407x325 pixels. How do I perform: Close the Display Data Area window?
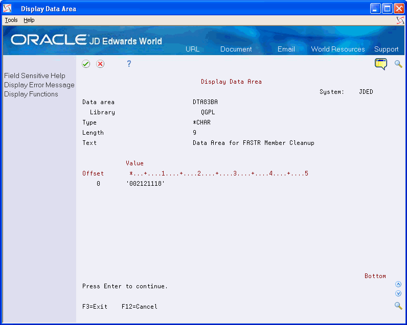[399, 9]
